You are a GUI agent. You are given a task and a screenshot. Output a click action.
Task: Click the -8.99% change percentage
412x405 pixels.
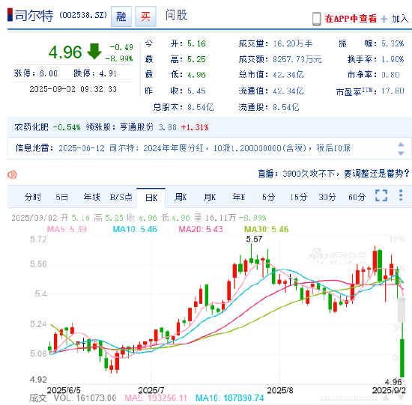tap(119, 58)
